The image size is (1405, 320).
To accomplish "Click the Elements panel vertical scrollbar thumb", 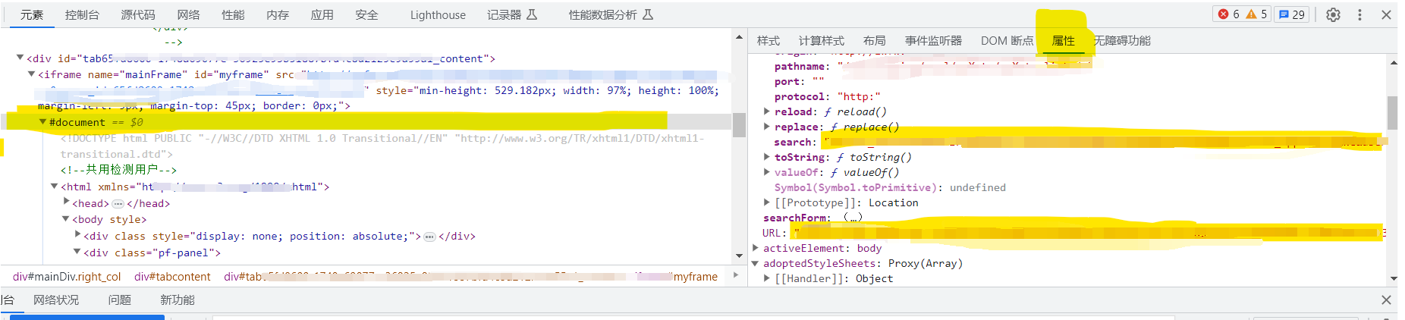I will 739,125.
